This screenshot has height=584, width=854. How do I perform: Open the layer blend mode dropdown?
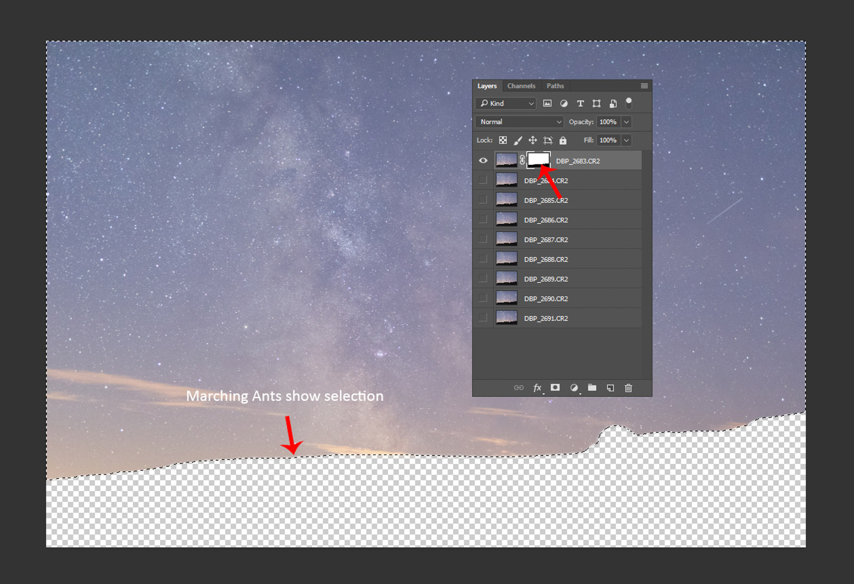[518, 122]
